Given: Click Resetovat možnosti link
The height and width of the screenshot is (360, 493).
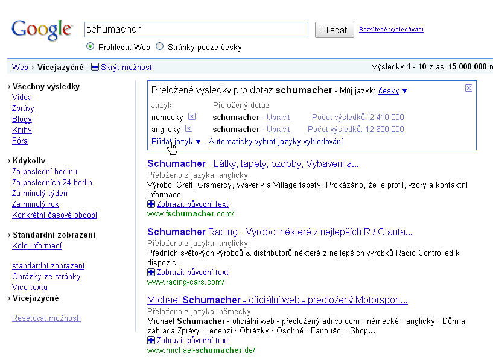Looking at the screenshot, I should click(x=46, y=318).
